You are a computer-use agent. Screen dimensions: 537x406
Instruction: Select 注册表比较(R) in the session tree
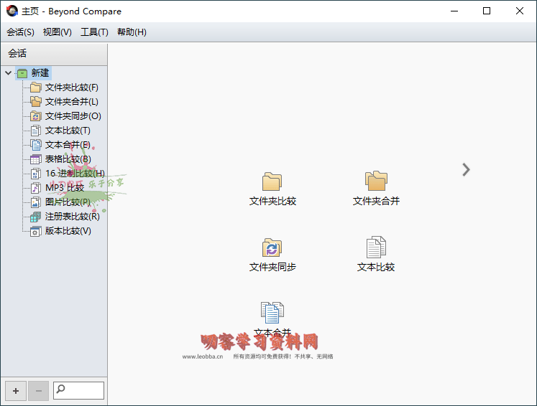72,217
